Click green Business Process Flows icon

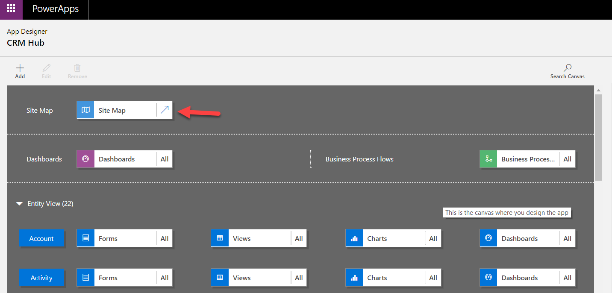coord(488,159)
